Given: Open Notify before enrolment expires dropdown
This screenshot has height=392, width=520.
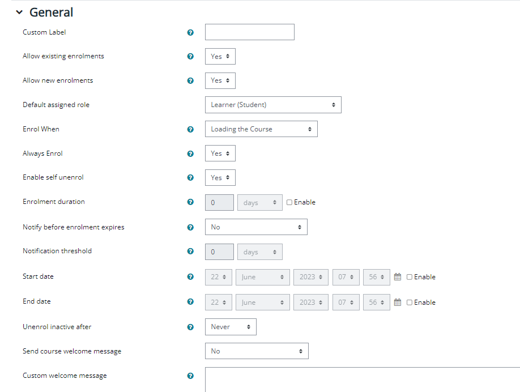Looking at the screenshot, I should click(257, 227).
